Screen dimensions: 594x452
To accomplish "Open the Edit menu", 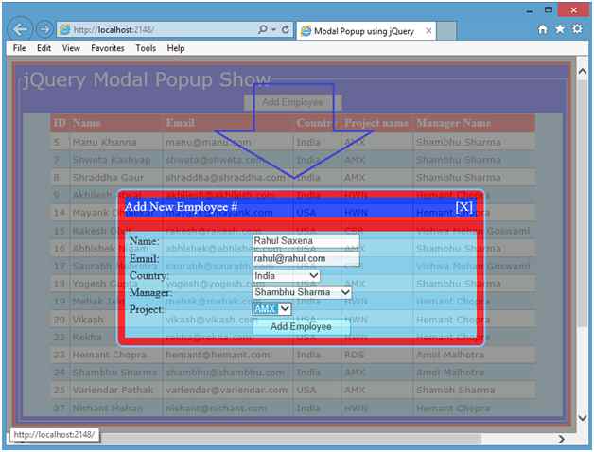I will point(44,48).
